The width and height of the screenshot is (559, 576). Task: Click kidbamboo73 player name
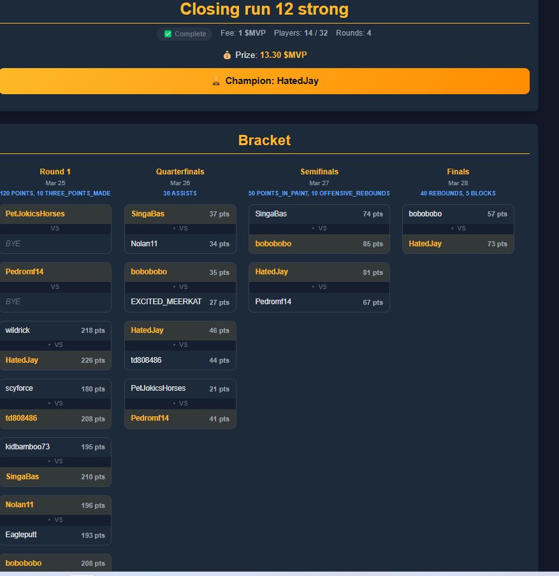(27, 447)
